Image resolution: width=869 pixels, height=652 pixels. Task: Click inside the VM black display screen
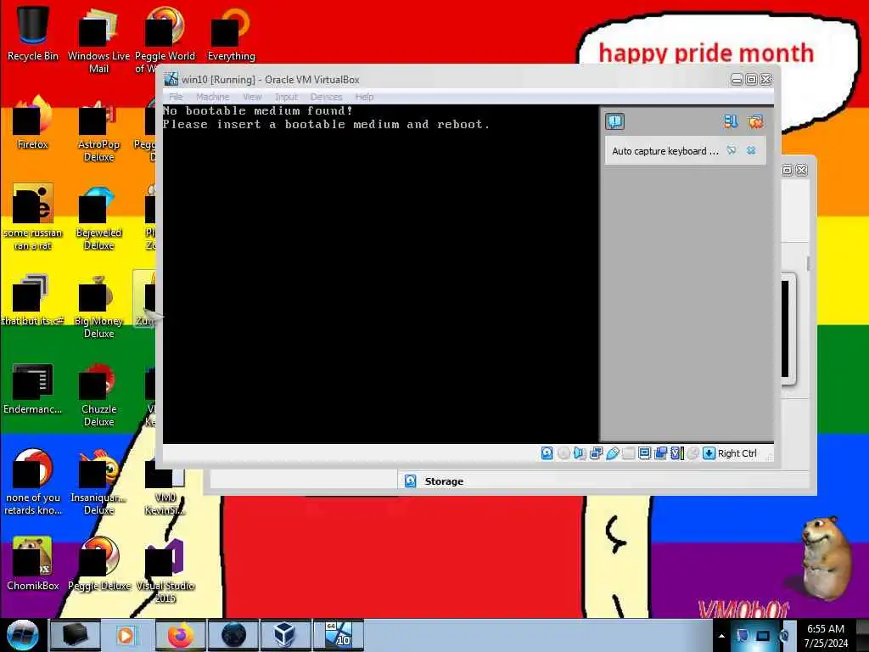click(x=380, y=274)
